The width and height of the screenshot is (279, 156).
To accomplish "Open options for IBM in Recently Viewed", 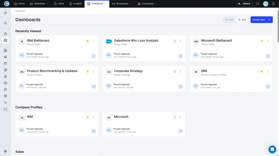I will tap(268, 71).
